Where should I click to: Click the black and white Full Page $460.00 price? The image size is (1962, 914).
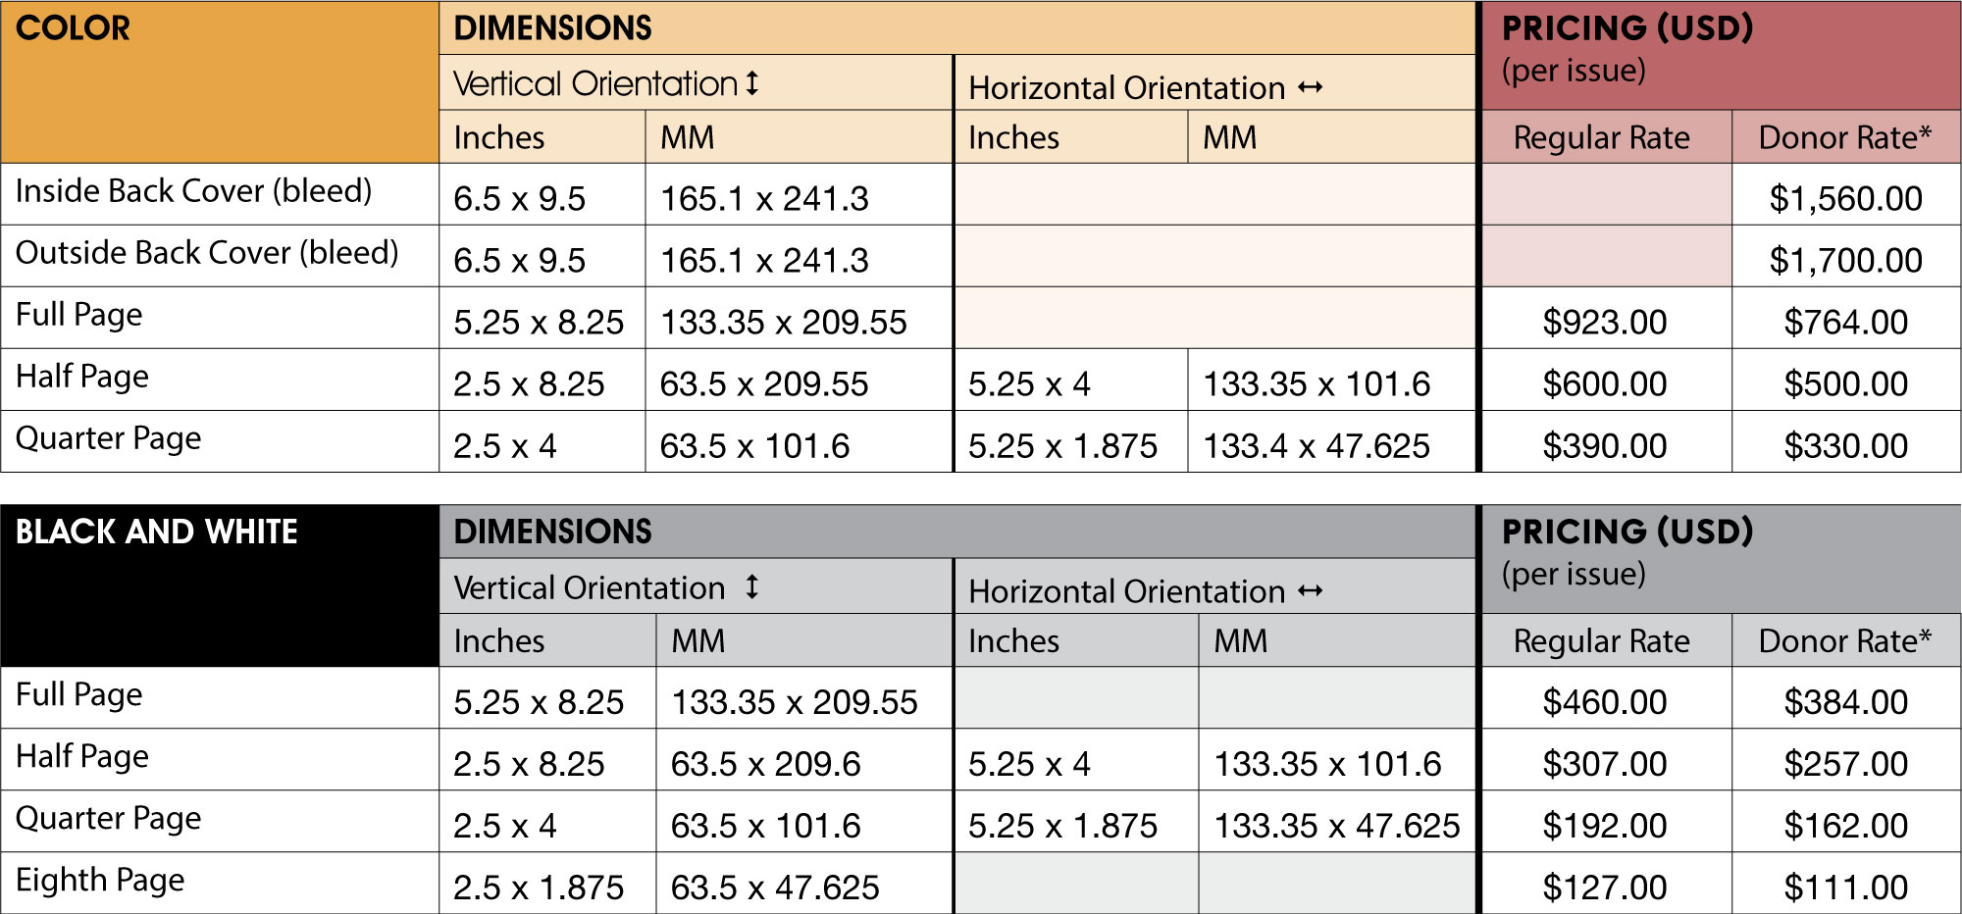click(1605, 701)
